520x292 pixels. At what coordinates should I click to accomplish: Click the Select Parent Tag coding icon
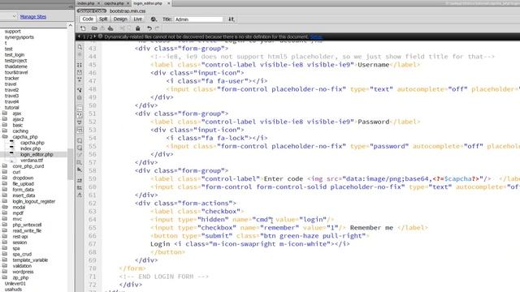pos(80,90)
